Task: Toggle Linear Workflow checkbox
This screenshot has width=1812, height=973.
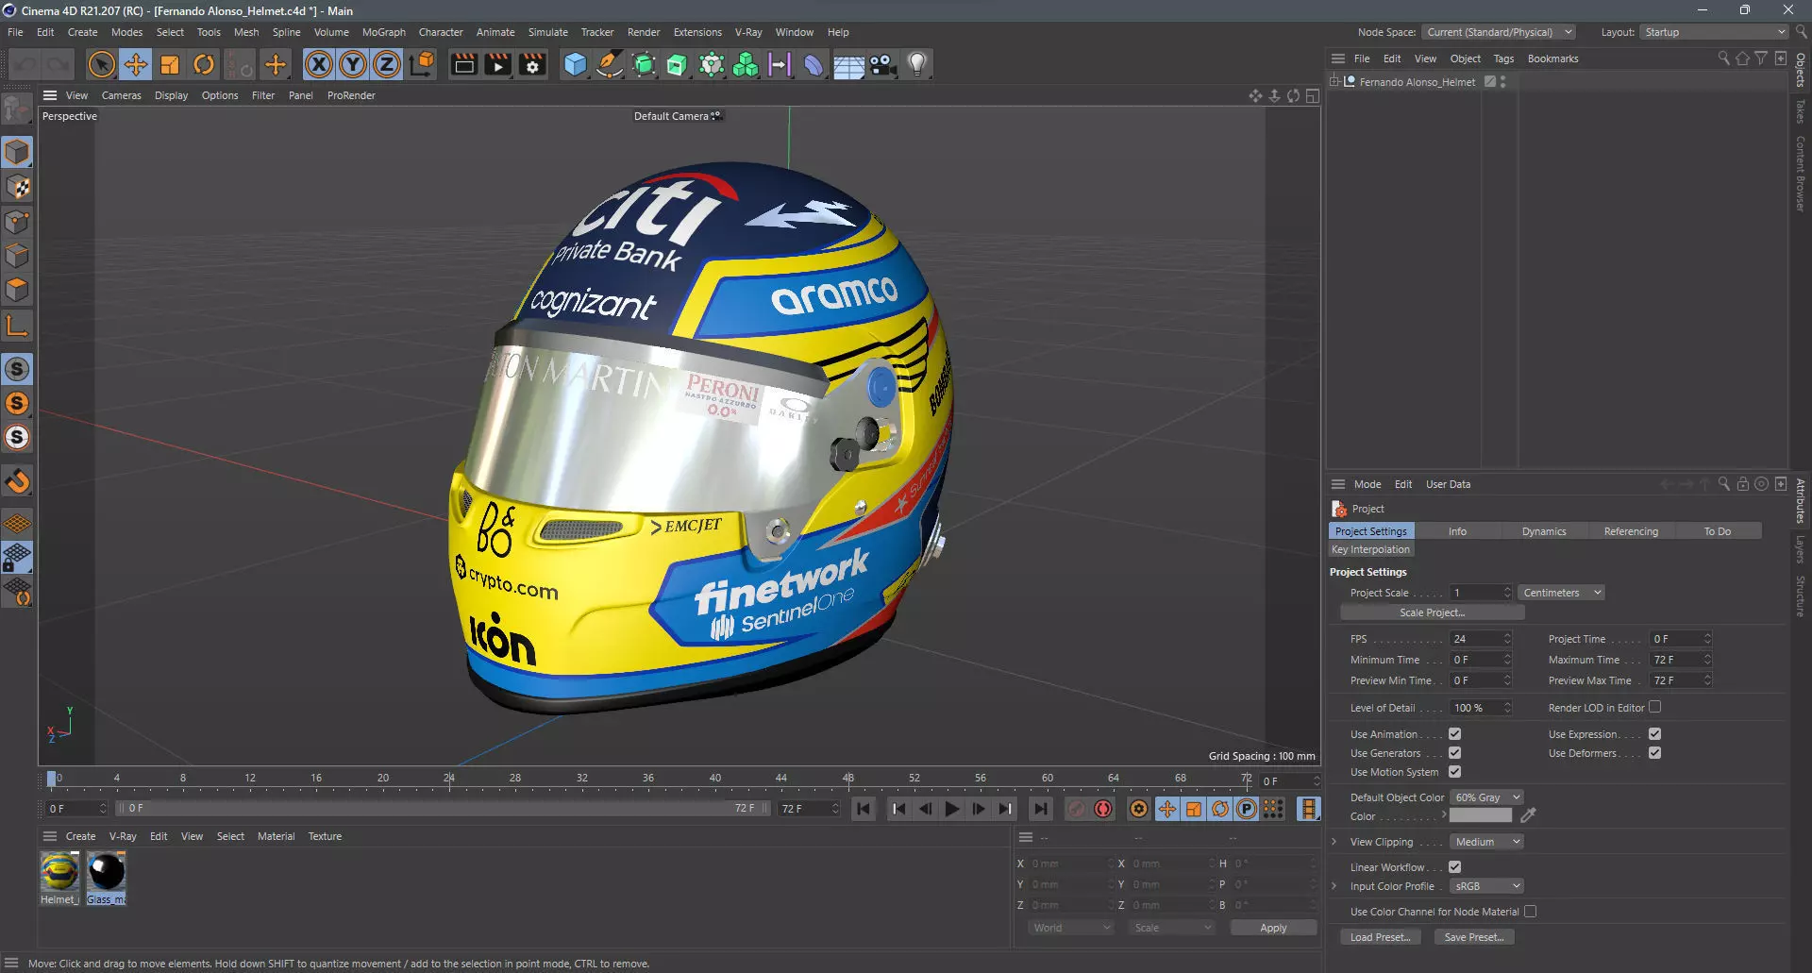Action: click(x=1454, y=867)
